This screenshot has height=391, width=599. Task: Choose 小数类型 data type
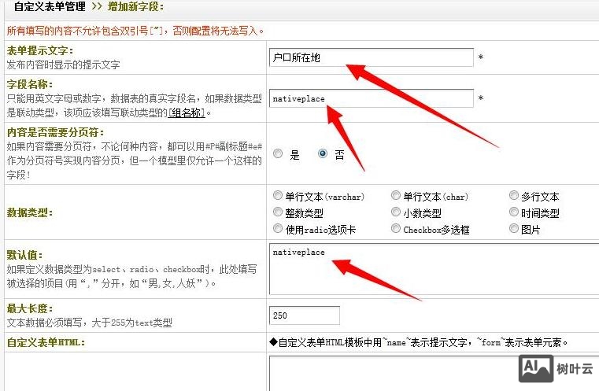coord(396,212)
